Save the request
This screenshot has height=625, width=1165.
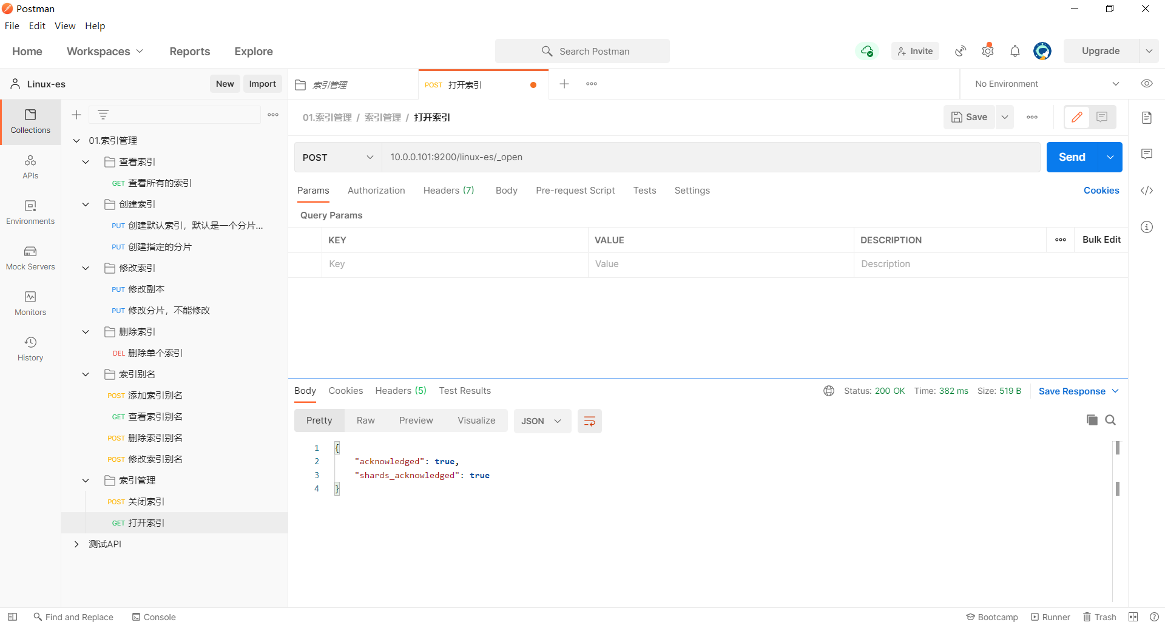pos(969,117)
